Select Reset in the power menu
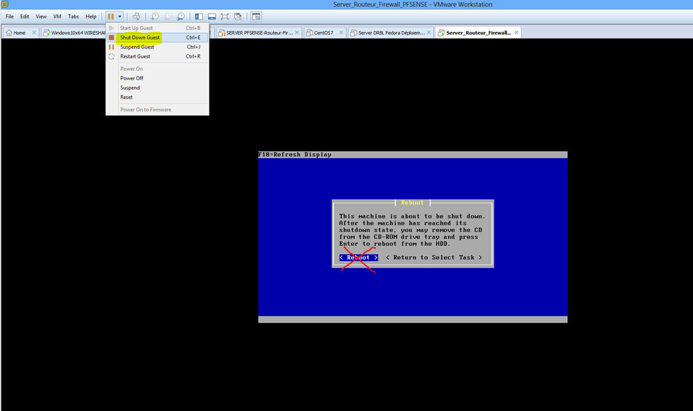The height and width of the screenshot is (411, 693). pyautogui.click(x=157, y=97)
